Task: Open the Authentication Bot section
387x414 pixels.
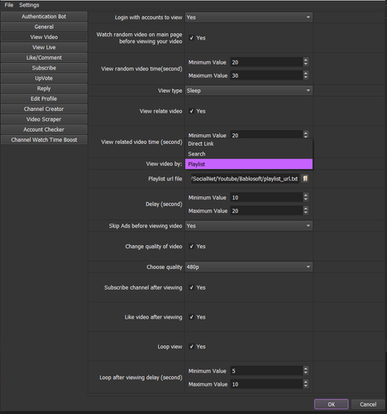Action: coord(44,17)
